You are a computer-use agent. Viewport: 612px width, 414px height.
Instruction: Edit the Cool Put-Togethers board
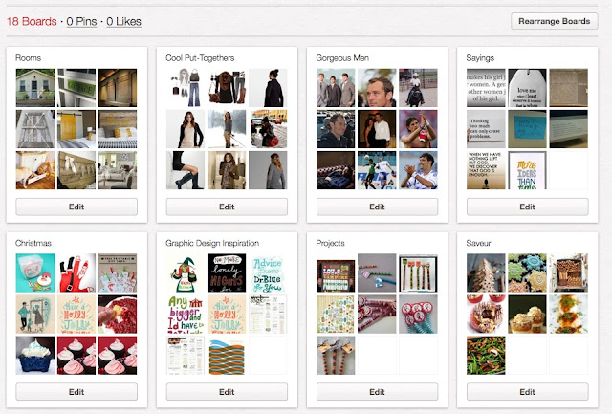[x=227, y=207]
